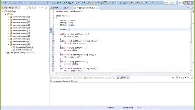
Task: Click the Terminate debug icon
Action: [x=31, y=3]
